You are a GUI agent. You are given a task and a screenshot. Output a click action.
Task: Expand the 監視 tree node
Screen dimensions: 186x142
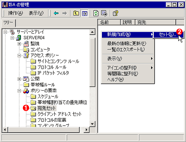point(19,44)
